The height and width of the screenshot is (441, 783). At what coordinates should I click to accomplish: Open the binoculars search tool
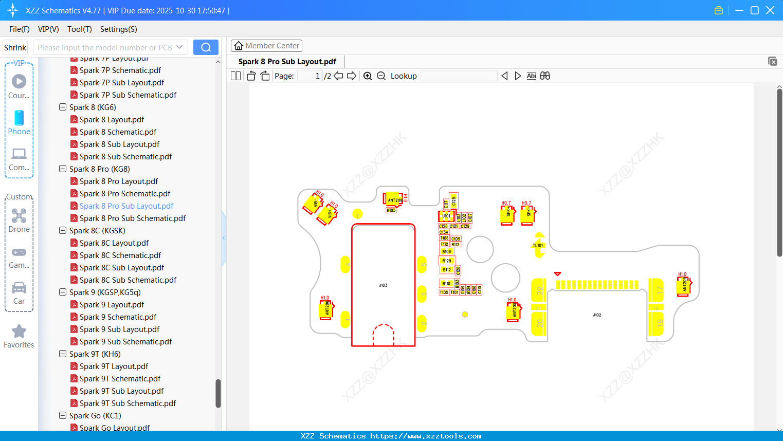click(545, 76)
